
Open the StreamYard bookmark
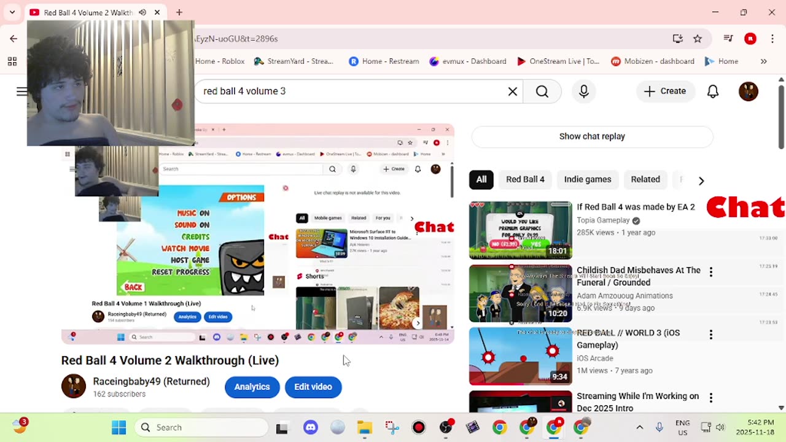294,61
